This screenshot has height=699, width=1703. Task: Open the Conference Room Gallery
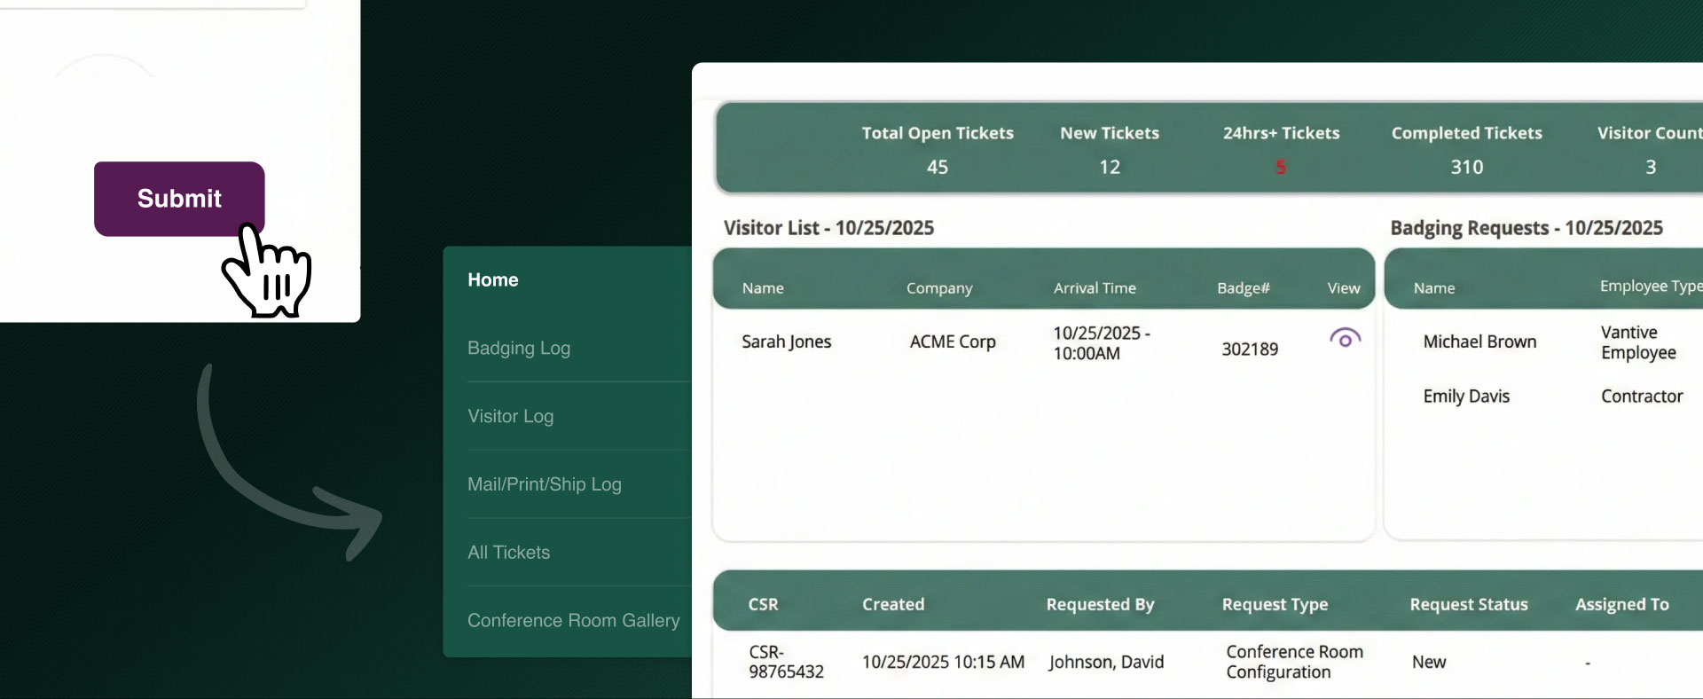coord(574,620)
